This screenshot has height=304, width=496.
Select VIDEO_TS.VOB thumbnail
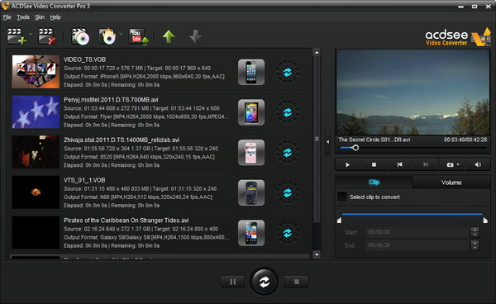click(36, 72)
